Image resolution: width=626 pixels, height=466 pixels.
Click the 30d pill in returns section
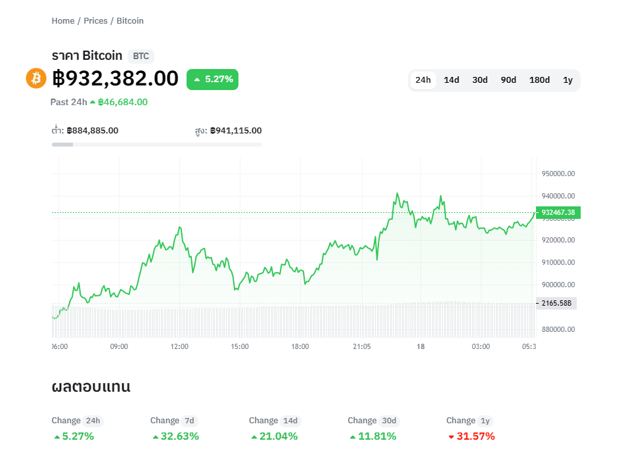pyautogui.click(x=389, y=421)
